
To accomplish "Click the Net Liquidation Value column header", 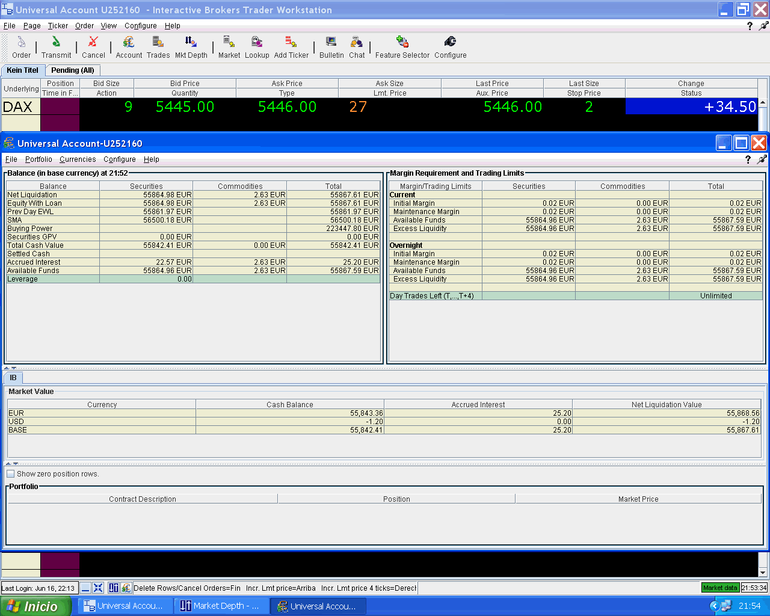I will click(667, 404).
